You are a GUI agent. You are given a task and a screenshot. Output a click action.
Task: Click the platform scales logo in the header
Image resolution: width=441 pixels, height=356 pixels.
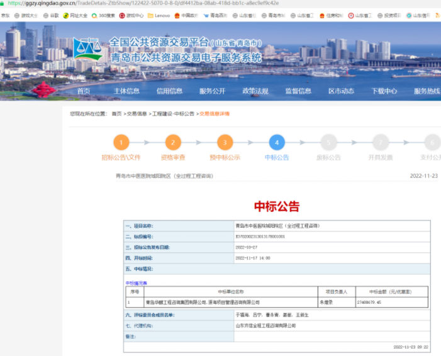87,48
